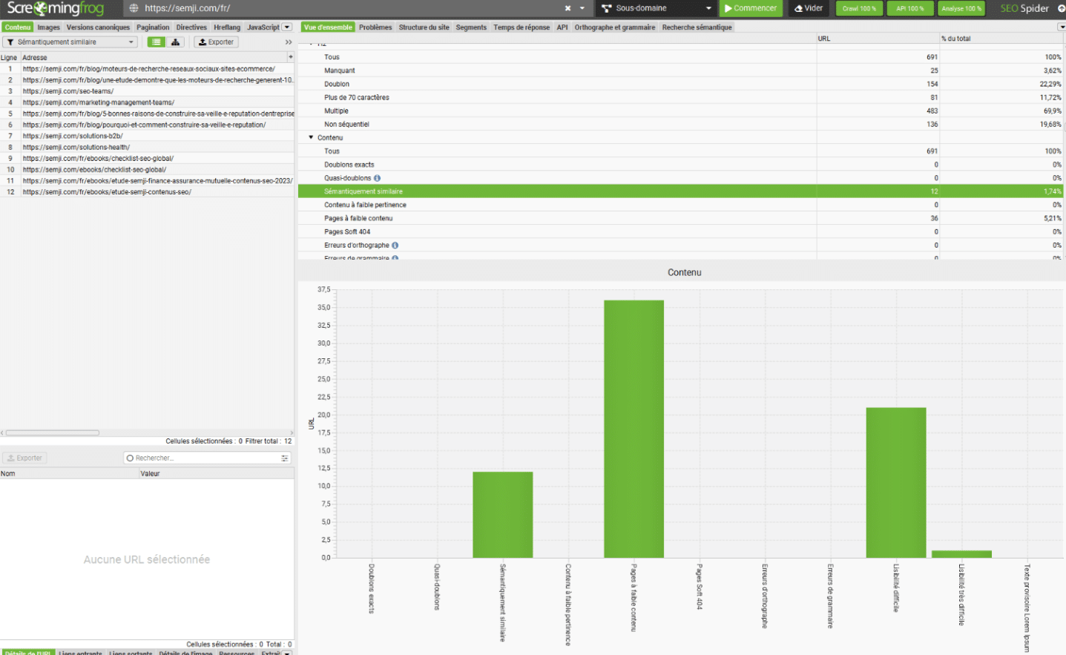The width and height of the screenshot is (1066, 655).
Task: Select the Plus de 70 caractères row
Action: (x=681, y=97)
